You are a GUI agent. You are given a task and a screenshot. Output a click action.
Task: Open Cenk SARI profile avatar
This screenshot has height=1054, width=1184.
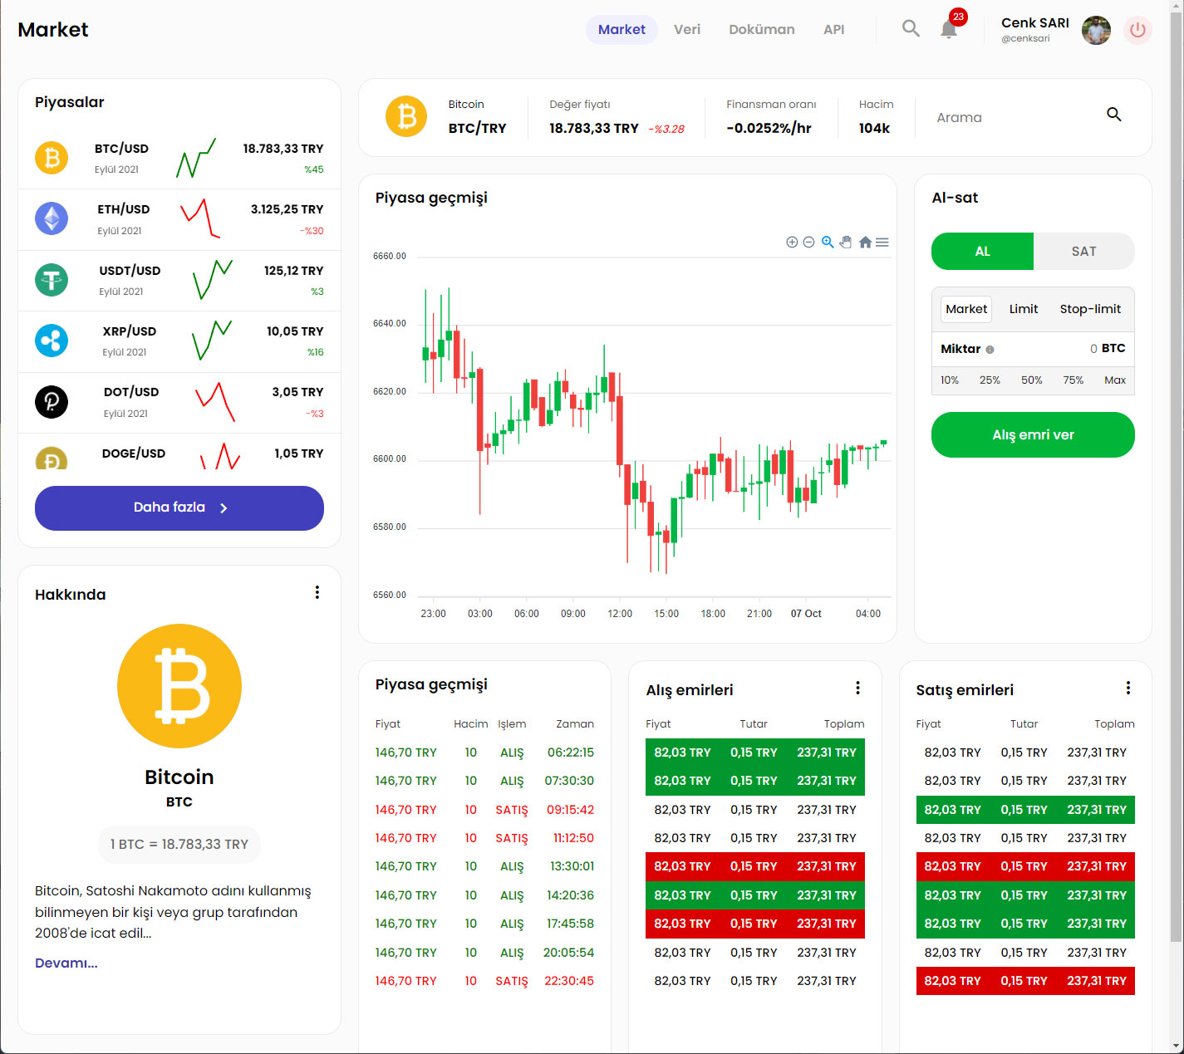click(1096, 31)
